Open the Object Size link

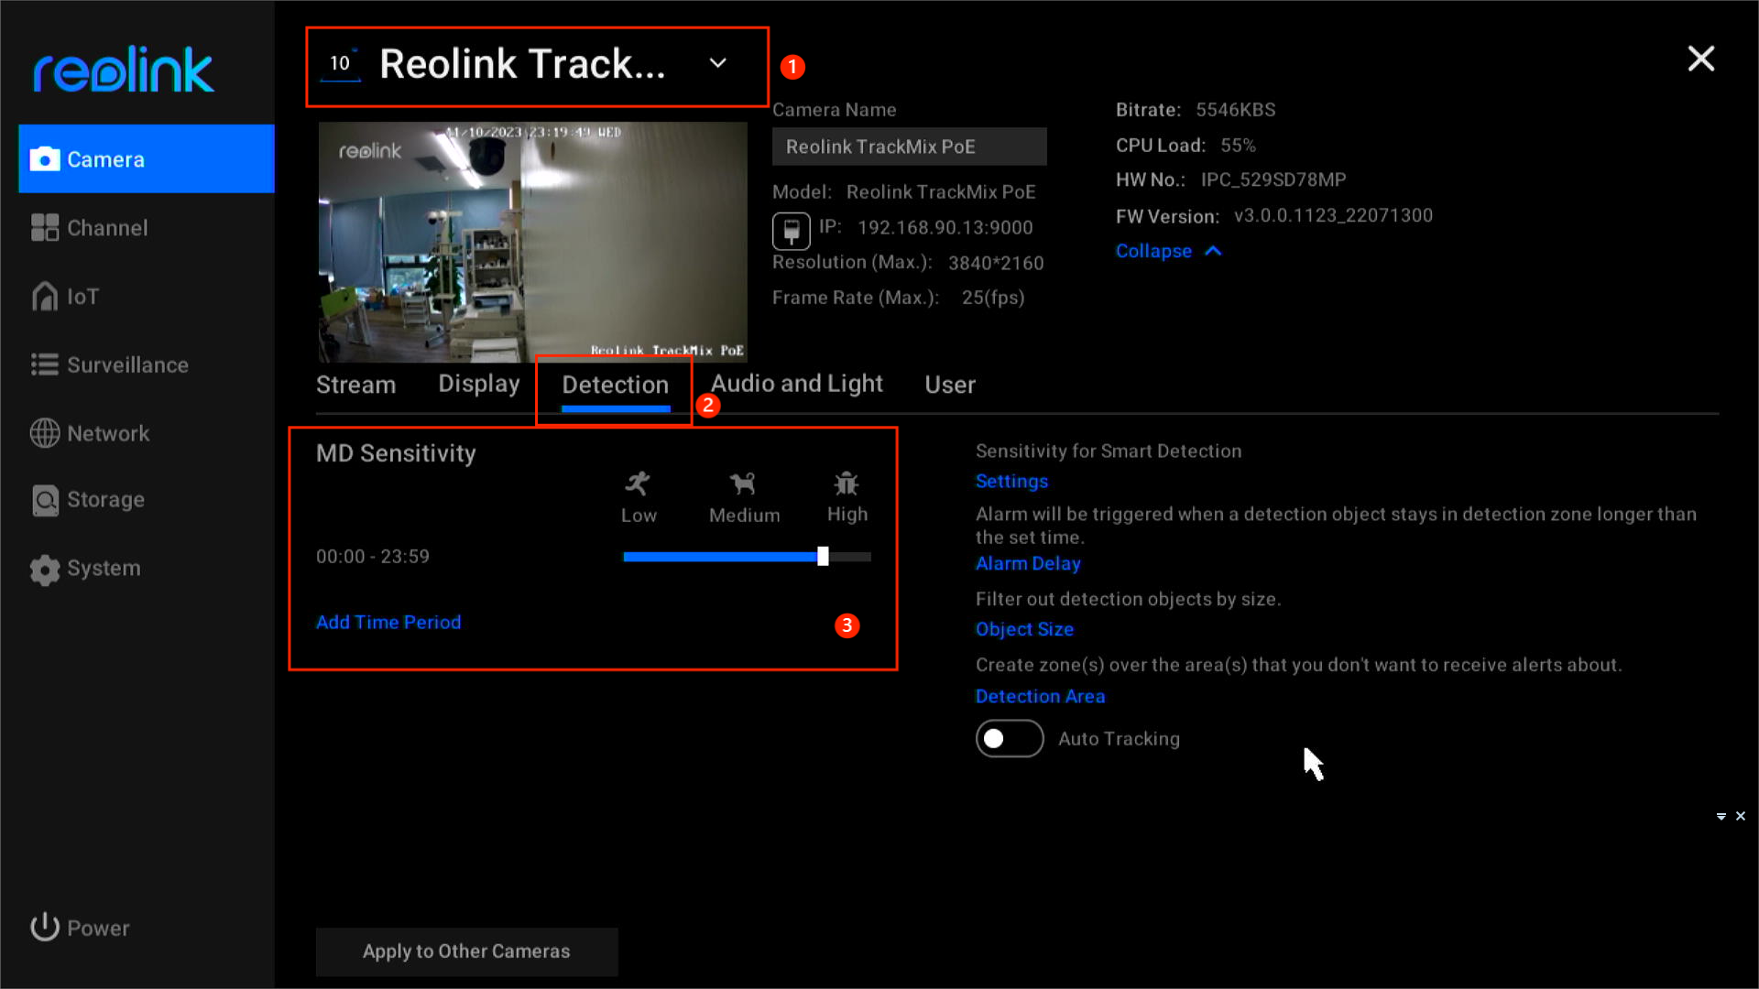point(1024,629)
